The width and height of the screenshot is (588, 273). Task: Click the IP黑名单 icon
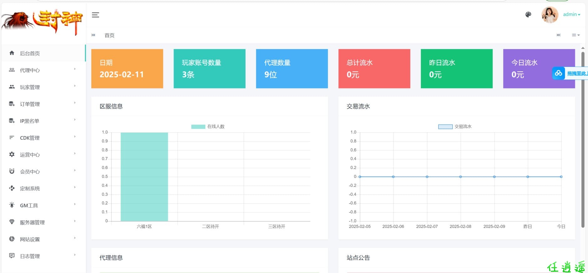(12, 121)
